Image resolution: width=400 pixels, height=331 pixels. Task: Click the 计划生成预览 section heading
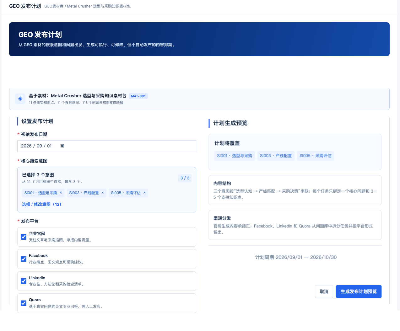(x=230, y=123)
